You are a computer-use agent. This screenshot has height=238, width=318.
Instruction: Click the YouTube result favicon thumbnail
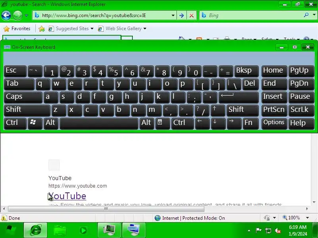(x=54, y=165)
